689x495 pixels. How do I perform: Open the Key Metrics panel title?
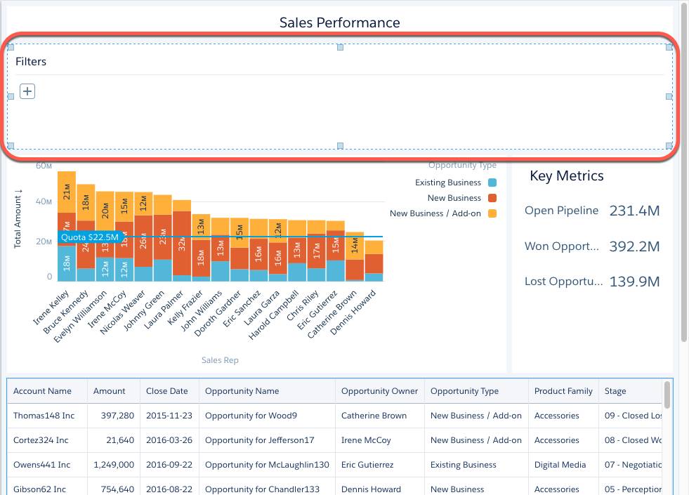pyautogui.click(x=566, y=176)
